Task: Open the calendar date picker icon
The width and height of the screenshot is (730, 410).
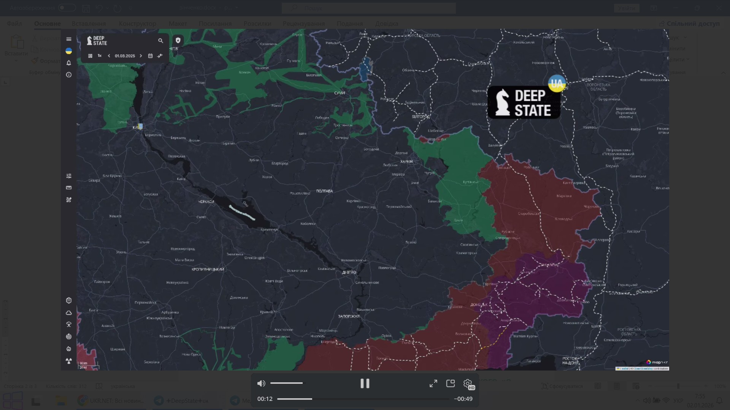Action: 150,56
